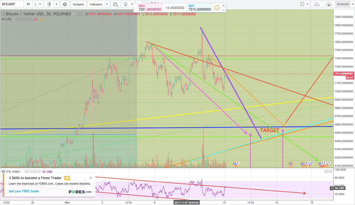Increase quantity with the plus button
The image size is (355, 205).
(x=224, y=6)
